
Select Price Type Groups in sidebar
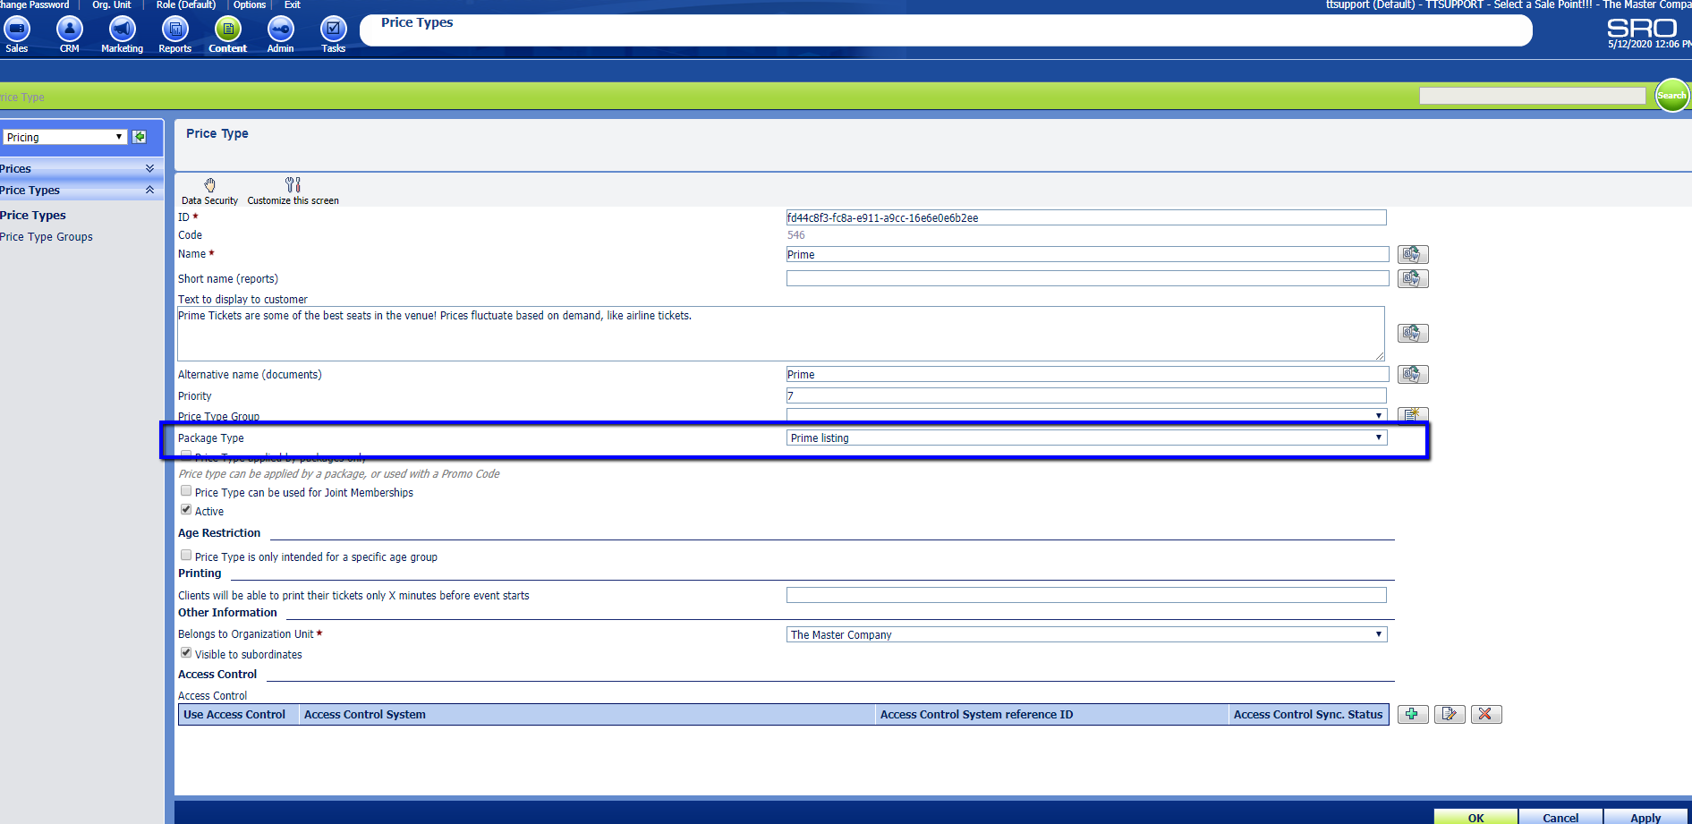tap(47, 237)
